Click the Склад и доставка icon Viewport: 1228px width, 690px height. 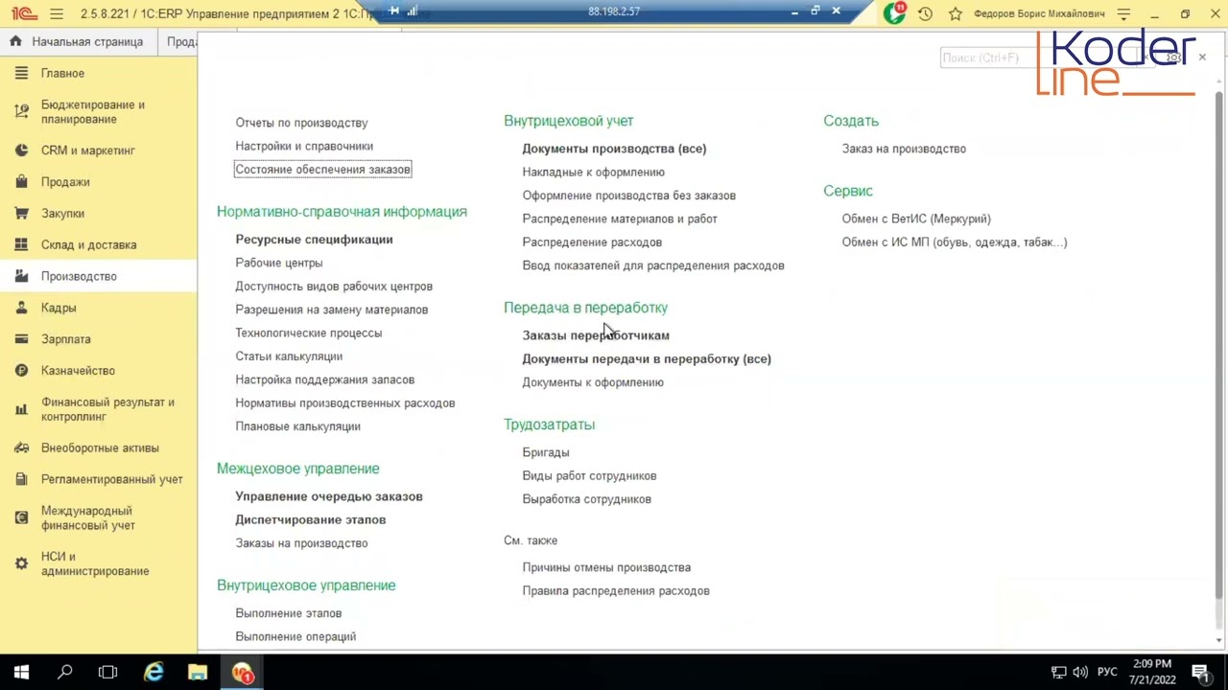pos(21,244)
